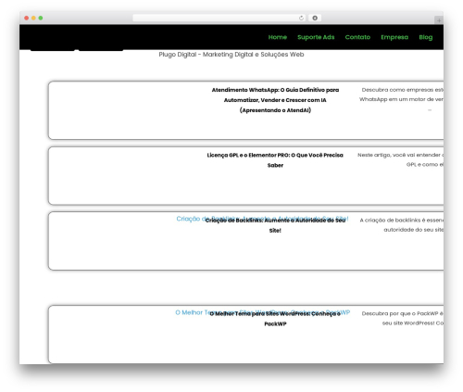Select the Empresa menu item

pyautogui.click(x=394, y=37)
